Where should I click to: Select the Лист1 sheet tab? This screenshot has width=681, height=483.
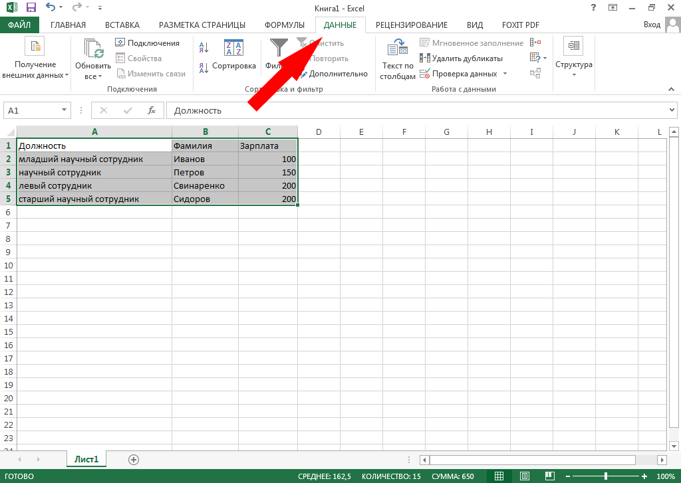tap(86, 459)
